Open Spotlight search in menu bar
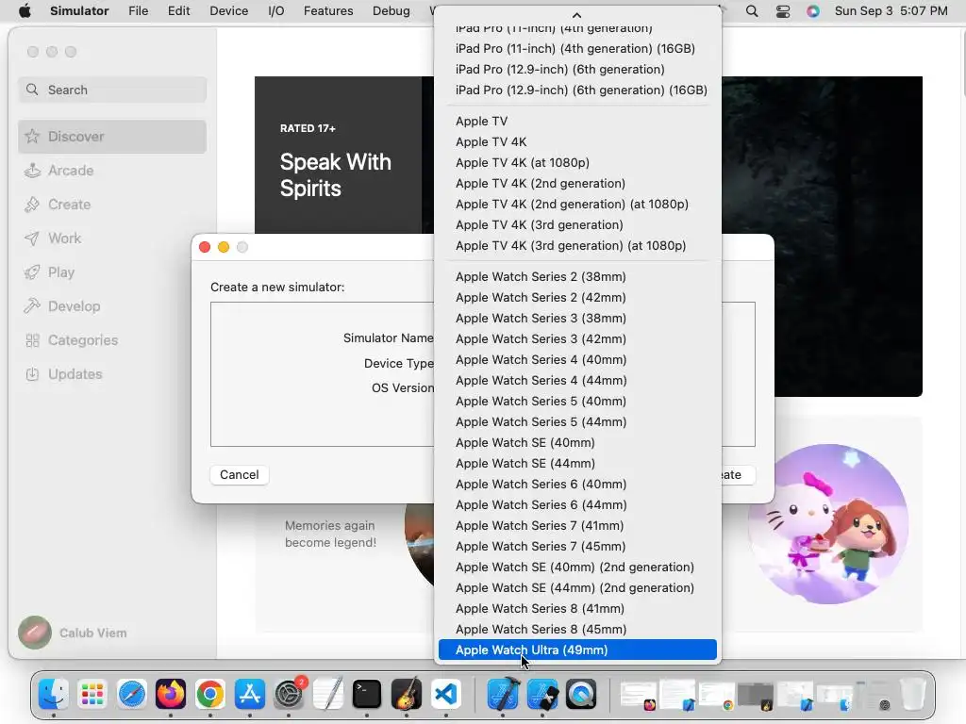The image size is (966, 724). 752,11
